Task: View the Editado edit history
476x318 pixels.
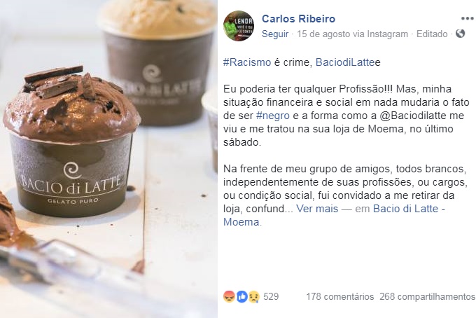Action: point(432,34)
